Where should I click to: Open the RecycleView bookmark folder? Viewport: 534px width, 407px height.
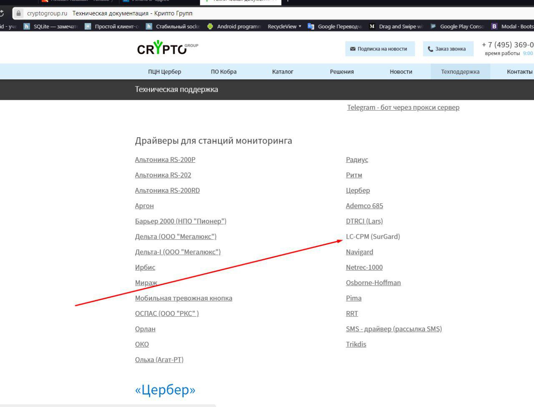pyautogui.click(x=285, y=26)
